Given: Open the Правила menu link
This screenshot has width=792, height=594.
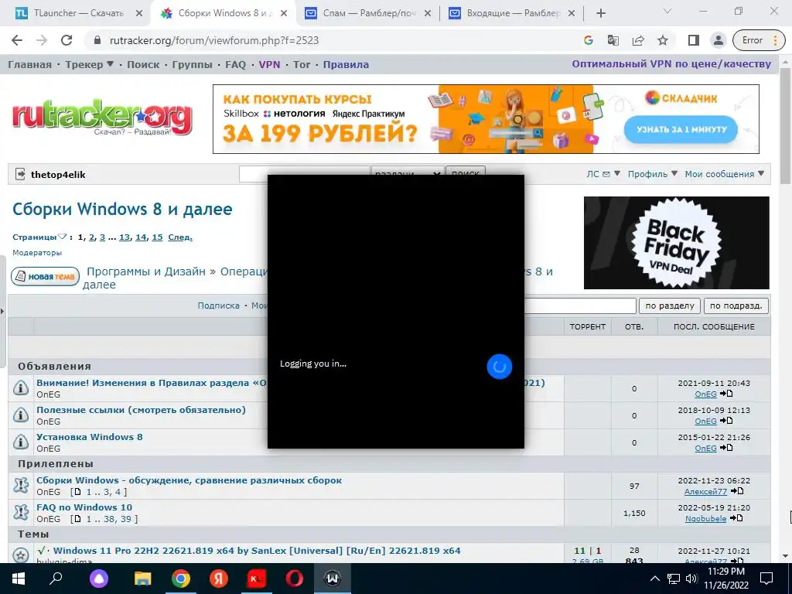Looking at the screenshot, I should 346,65.
